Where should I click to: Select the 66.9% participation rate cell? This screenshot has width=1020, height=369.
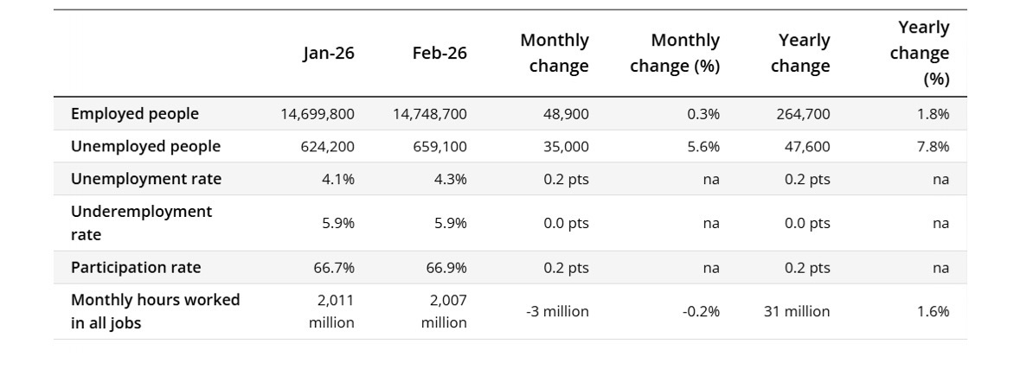(x=446, y=267)
